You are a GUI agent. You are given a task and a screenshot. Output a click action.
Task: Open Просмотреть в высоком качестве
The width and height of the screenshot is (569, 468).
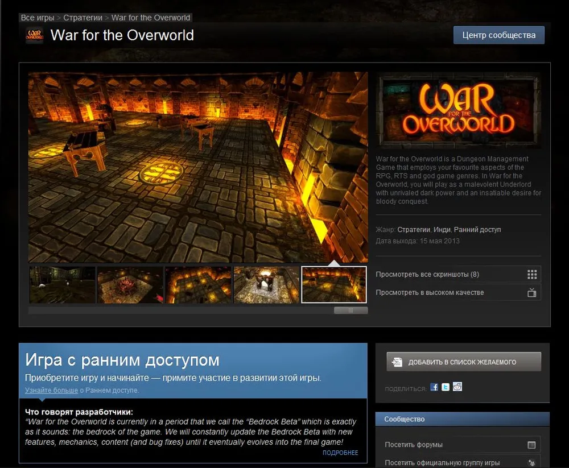pos(458,292)
